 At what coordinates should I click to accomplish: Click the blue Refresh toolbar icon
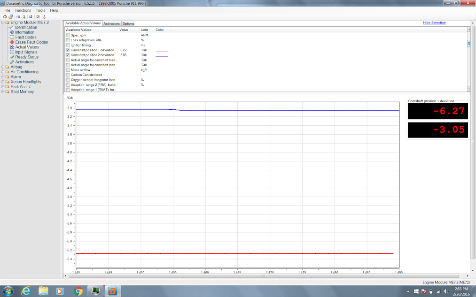[x=31, y=16]
